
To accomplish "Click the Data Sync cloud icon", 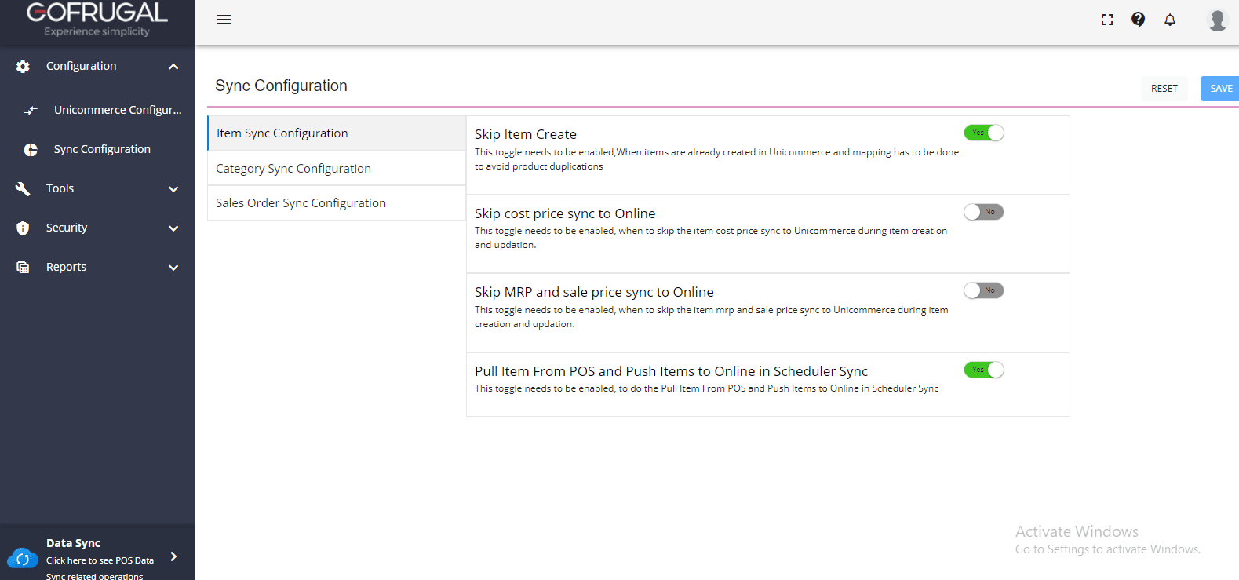I will click(x=23, y=559).
